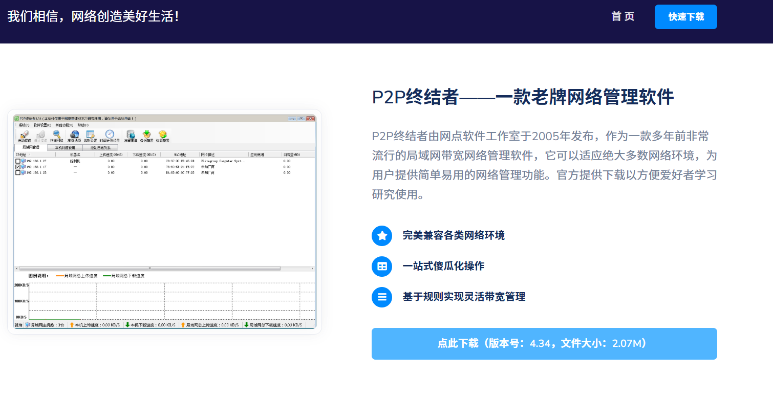Viewport: 773px width, 397px height.
Task: Click green down-arrow before 本机下载速度 in status bar
Action: (127, 325)
